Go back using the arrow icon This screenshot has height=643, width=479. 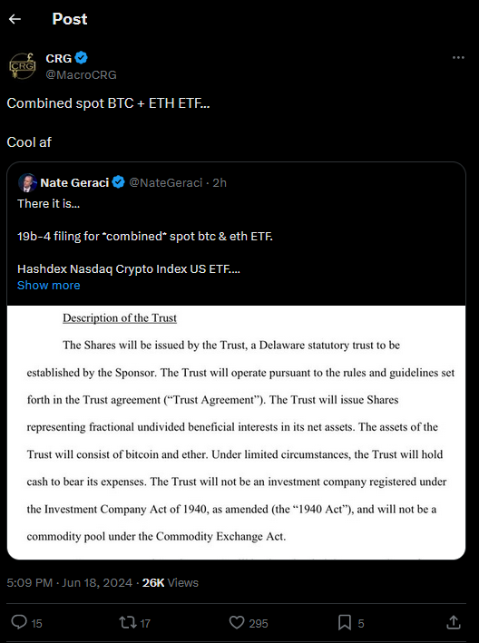[x=15, y=19]
